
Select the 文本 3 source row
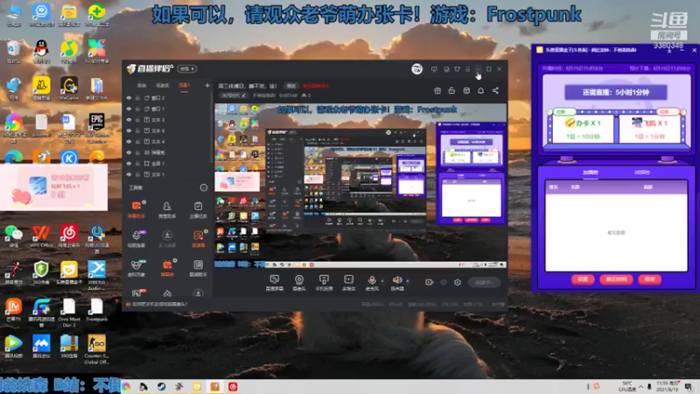pyautogui.click(x=167, y=120)
